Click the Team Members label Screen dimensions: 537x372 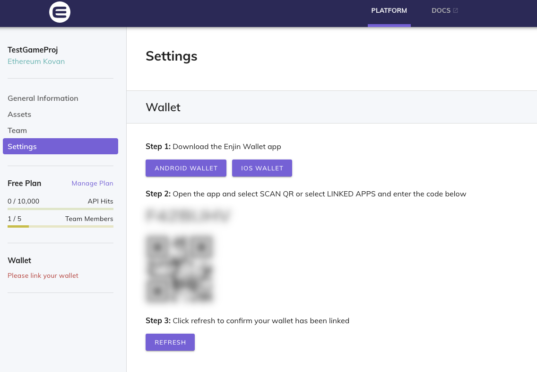point(89,219)
